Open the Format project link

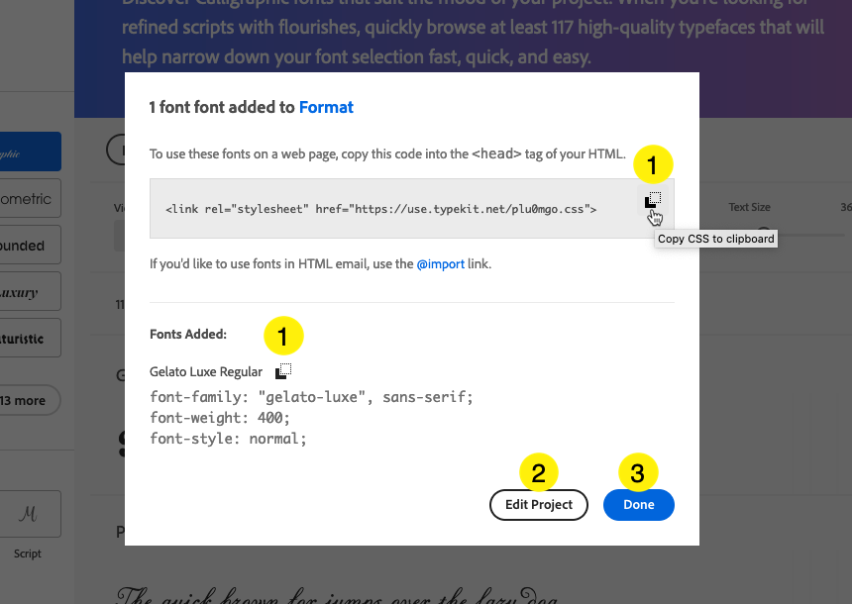coord(326,107)
